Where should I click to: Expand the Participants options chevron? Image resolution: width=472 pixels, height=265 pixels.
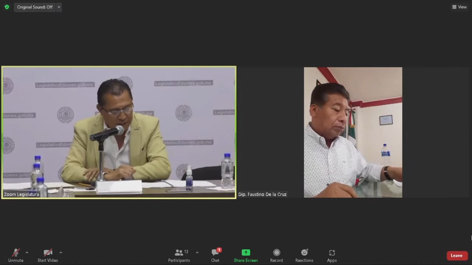[197, 252]
